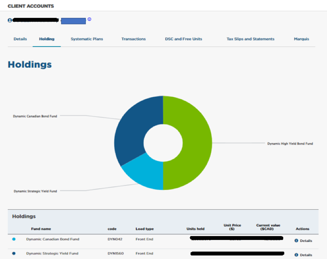Screen dimensions: 327x259
Task: Click the client profile user icon
Action: pos(10,21)
